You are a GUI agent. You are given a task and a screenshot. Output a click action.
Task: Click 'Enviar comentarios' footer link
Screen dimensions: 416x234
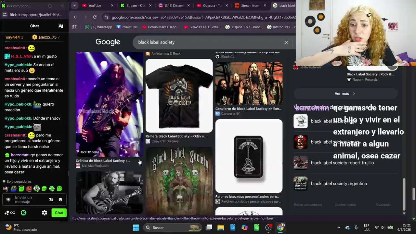coord(308,205)
